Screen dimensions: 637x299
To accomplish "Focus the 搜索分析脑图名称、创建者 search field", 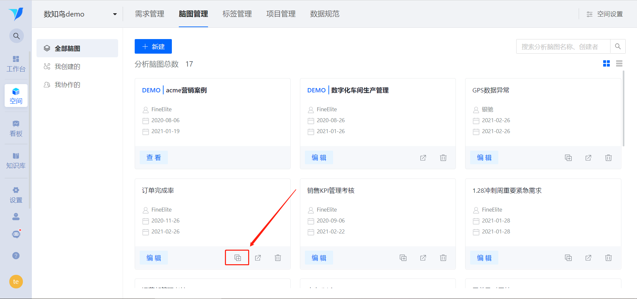I will 563,46.
